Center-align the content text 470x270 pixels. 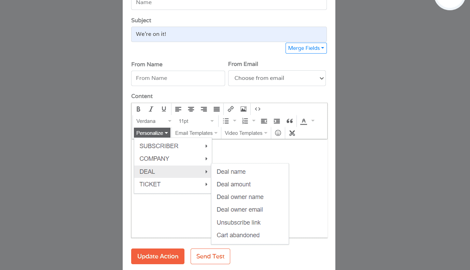[x=191, y=109]
